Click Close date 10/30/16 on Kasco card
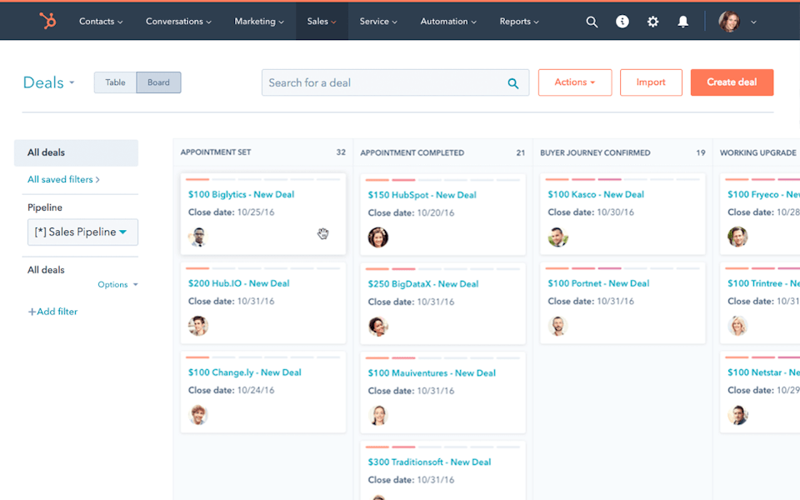 (x=591, y=212)
